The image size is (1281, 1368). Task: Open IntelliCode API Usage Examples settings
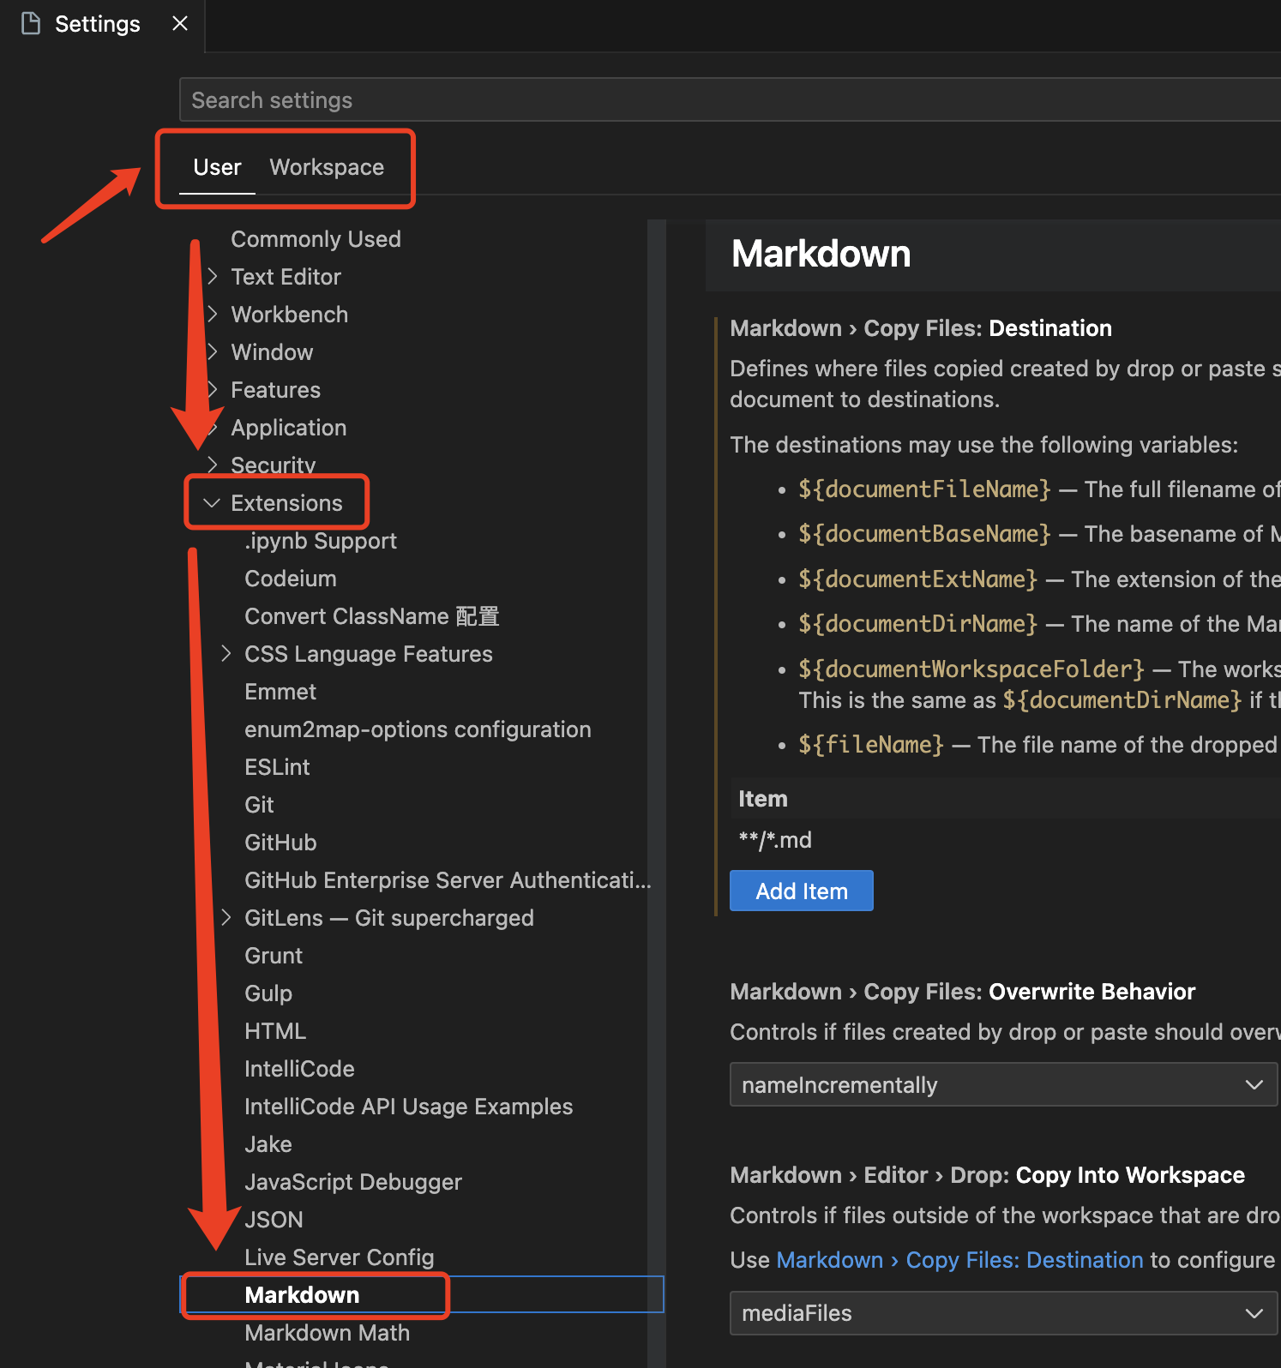tap(408, 1107)
